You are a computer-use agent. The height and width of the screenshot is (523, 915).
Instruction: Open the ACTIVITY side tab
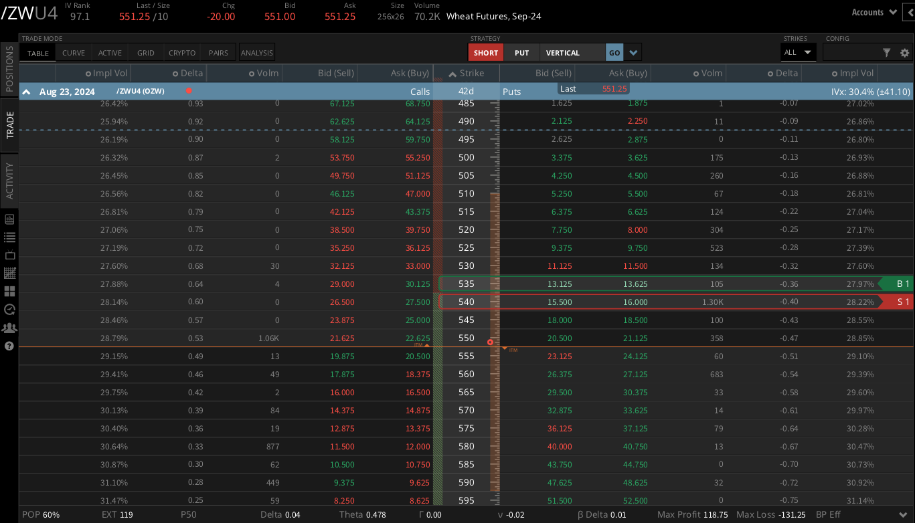9,181
